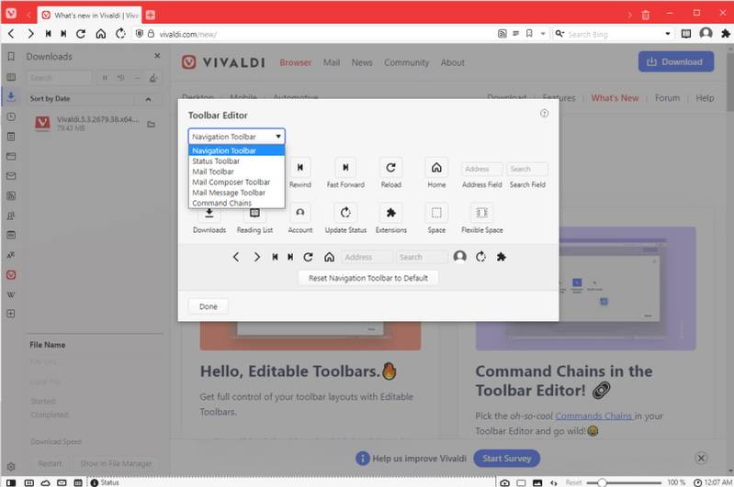Click the home icon in the editor preview bar
Viewport: 734px width, 487px height.
tap(329, 257)
